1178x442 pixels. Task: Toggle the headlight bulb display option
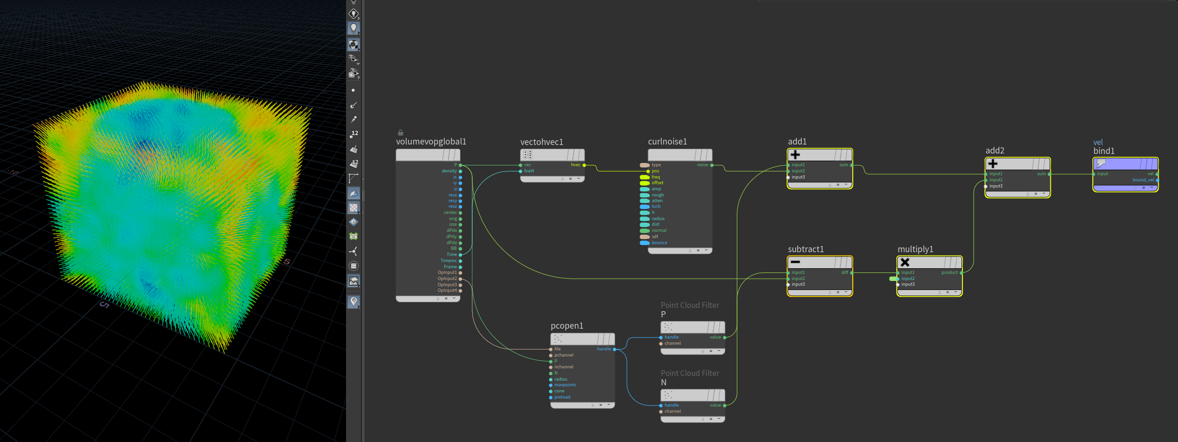pos(353,28)
